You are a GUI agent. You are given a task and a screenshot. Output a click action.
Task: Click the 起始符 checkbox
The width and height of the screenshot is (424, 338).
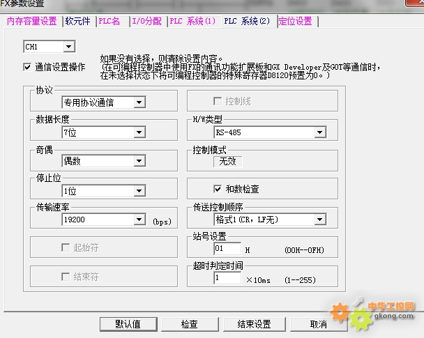(x=66, y=247)
